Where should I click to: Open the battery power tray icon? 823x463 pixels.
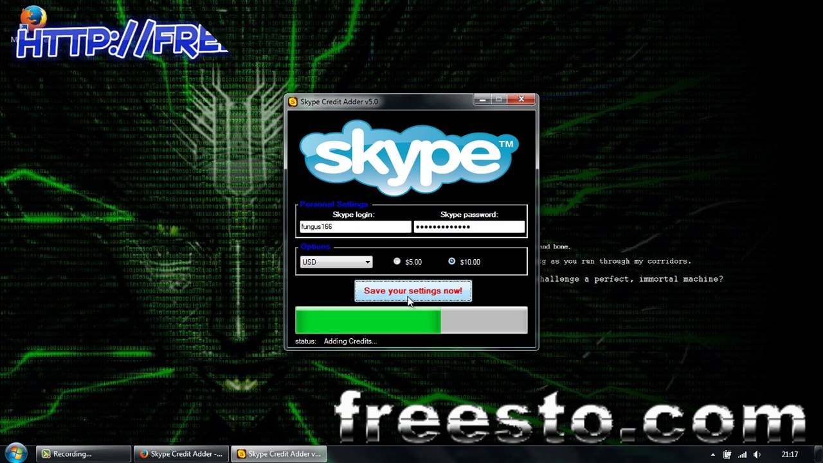point(727,455)
